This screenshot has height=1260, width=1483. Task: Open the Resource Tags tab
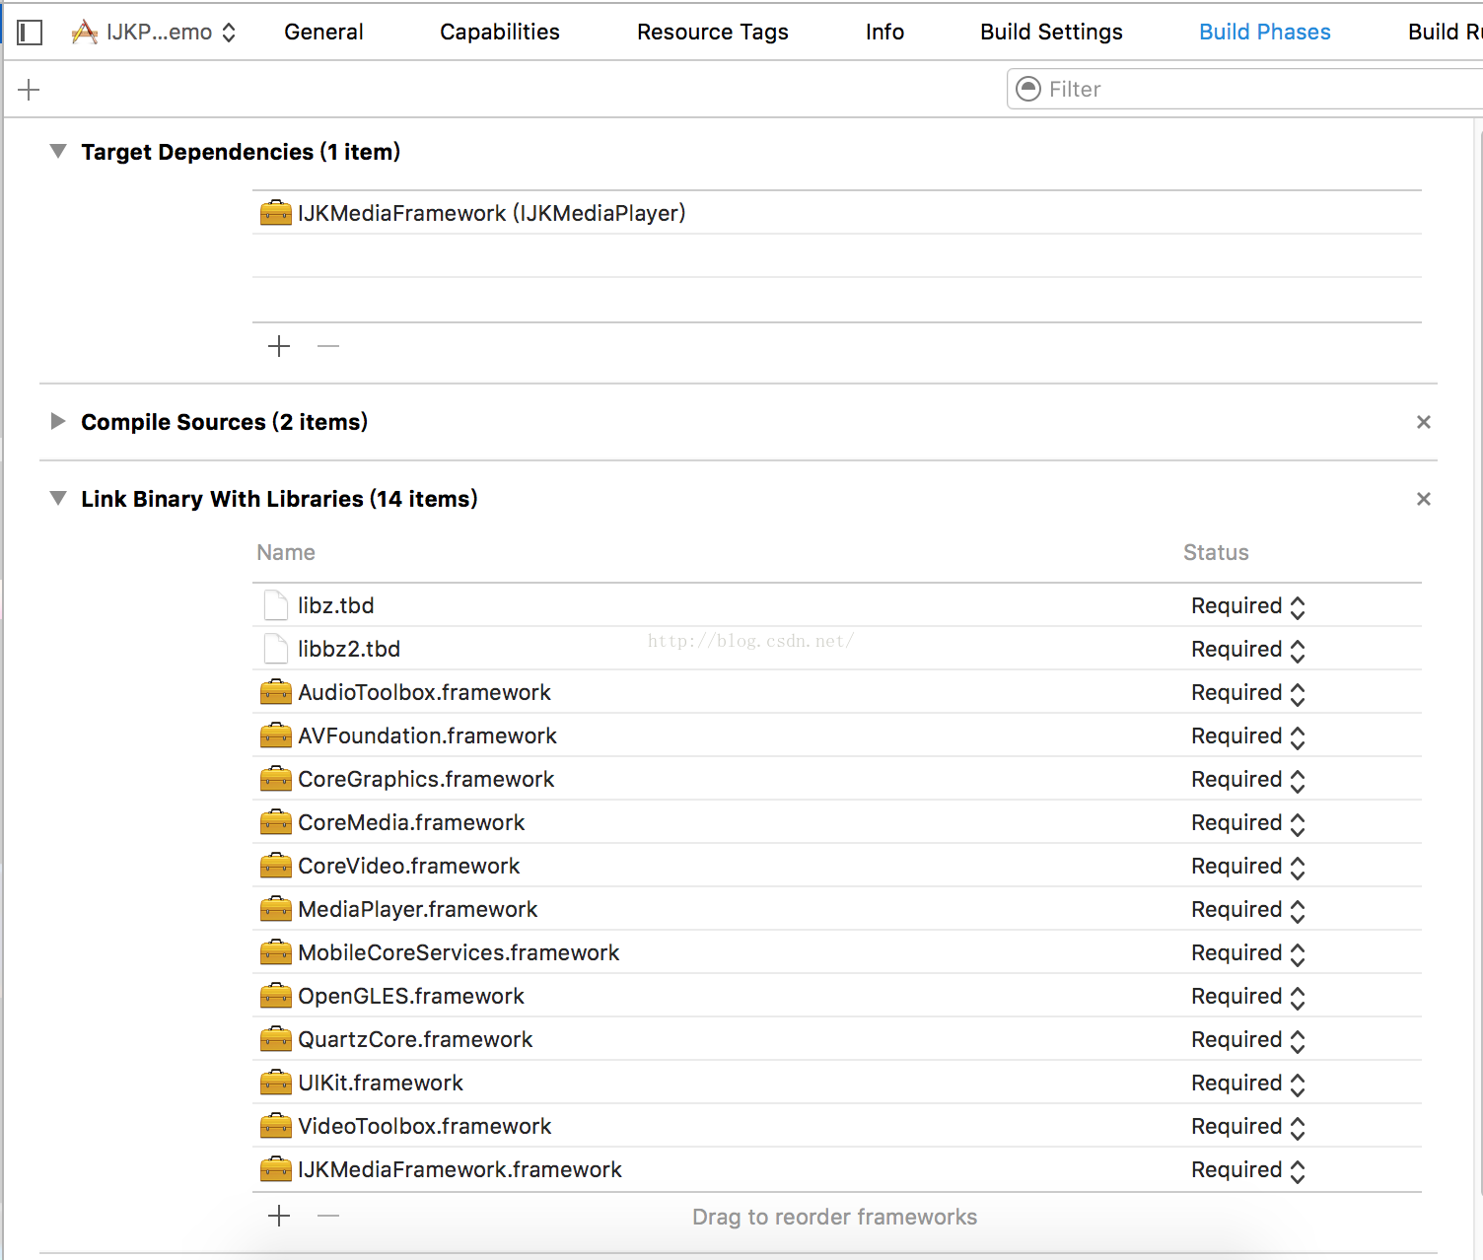(x=712, y=33)
